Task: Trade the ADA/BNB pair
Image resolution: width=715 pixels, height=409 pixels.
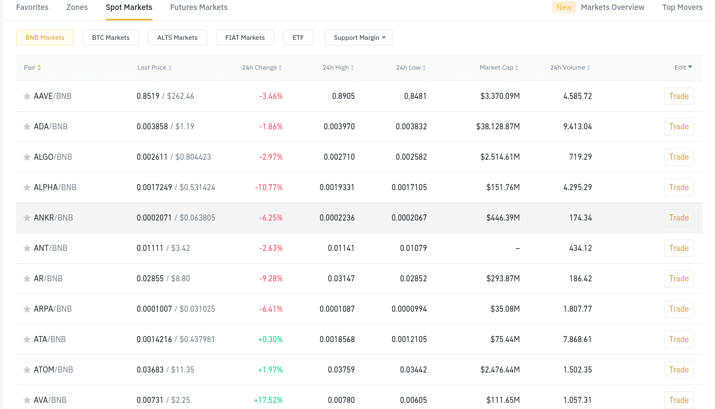Action: [x=679, y=127]
